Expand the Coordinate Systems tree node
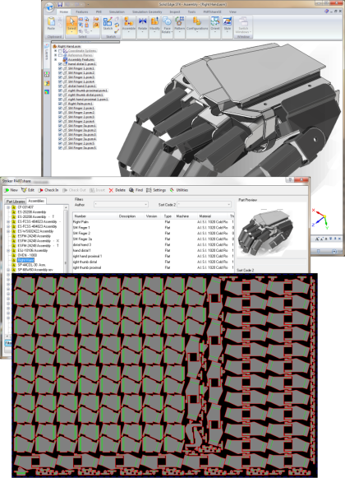The width and height of the screenshot is (345, 478). tap(55, 51)
